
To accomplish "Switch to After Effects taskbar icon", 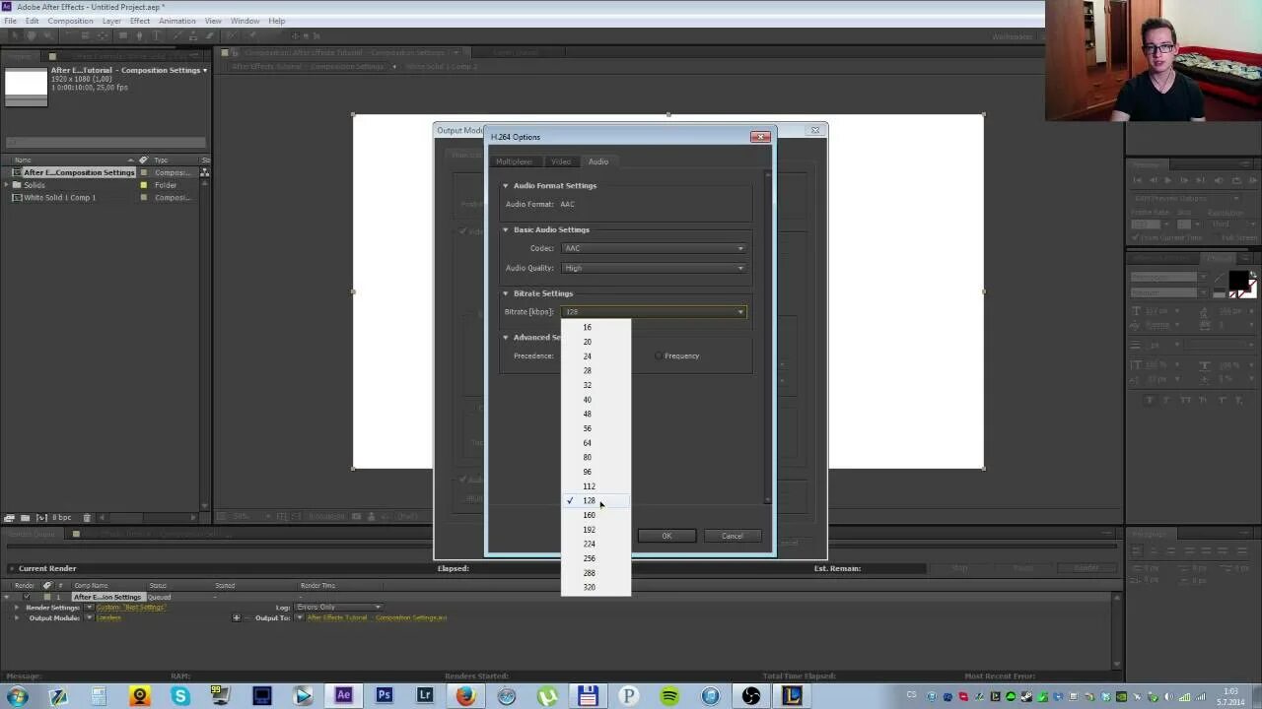I will coord(343,695).
